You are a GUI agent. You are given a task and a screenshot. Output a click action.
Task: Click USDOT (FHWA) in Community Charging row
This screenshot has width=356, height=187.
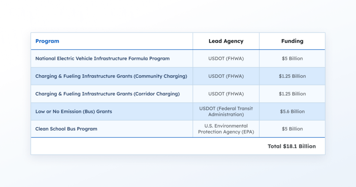click(x=226, y=76)
